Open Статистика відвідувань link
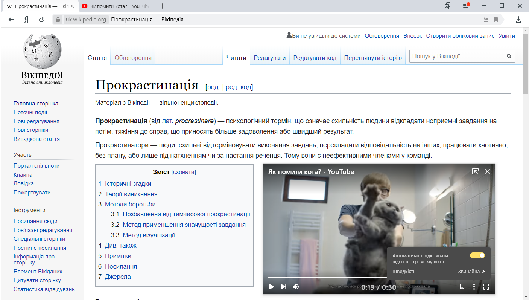The height and width of the screenshot is (301, 529). (x=44, y=289)
